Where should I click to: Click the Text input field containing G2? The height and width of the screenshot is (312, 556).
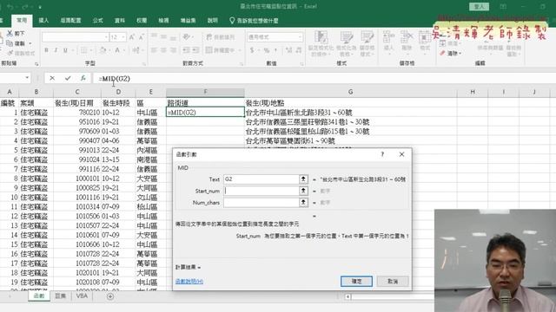261,179
